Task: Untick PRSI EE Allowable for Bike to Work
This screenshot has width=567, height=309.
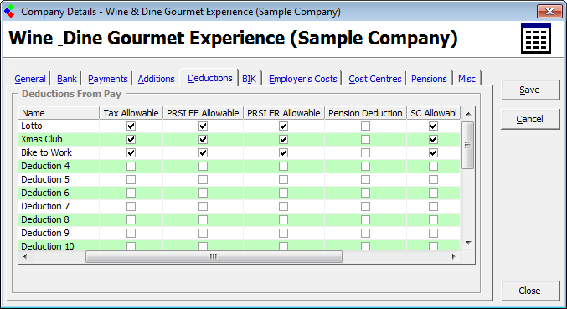Action: pyautogui.click(x=203, y=152)
